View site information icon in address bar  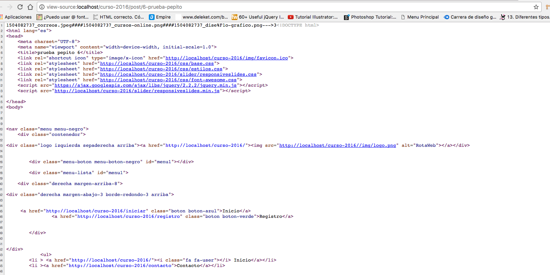coord(42,7)
